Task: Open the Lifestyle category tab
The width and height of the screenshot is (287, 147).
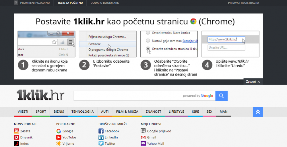Action: point(177,112)
